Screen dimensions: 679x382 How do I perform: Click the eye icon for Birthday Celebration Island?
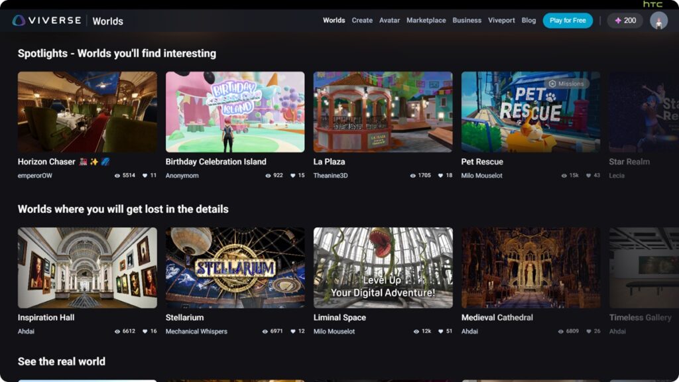click(268, 175)
